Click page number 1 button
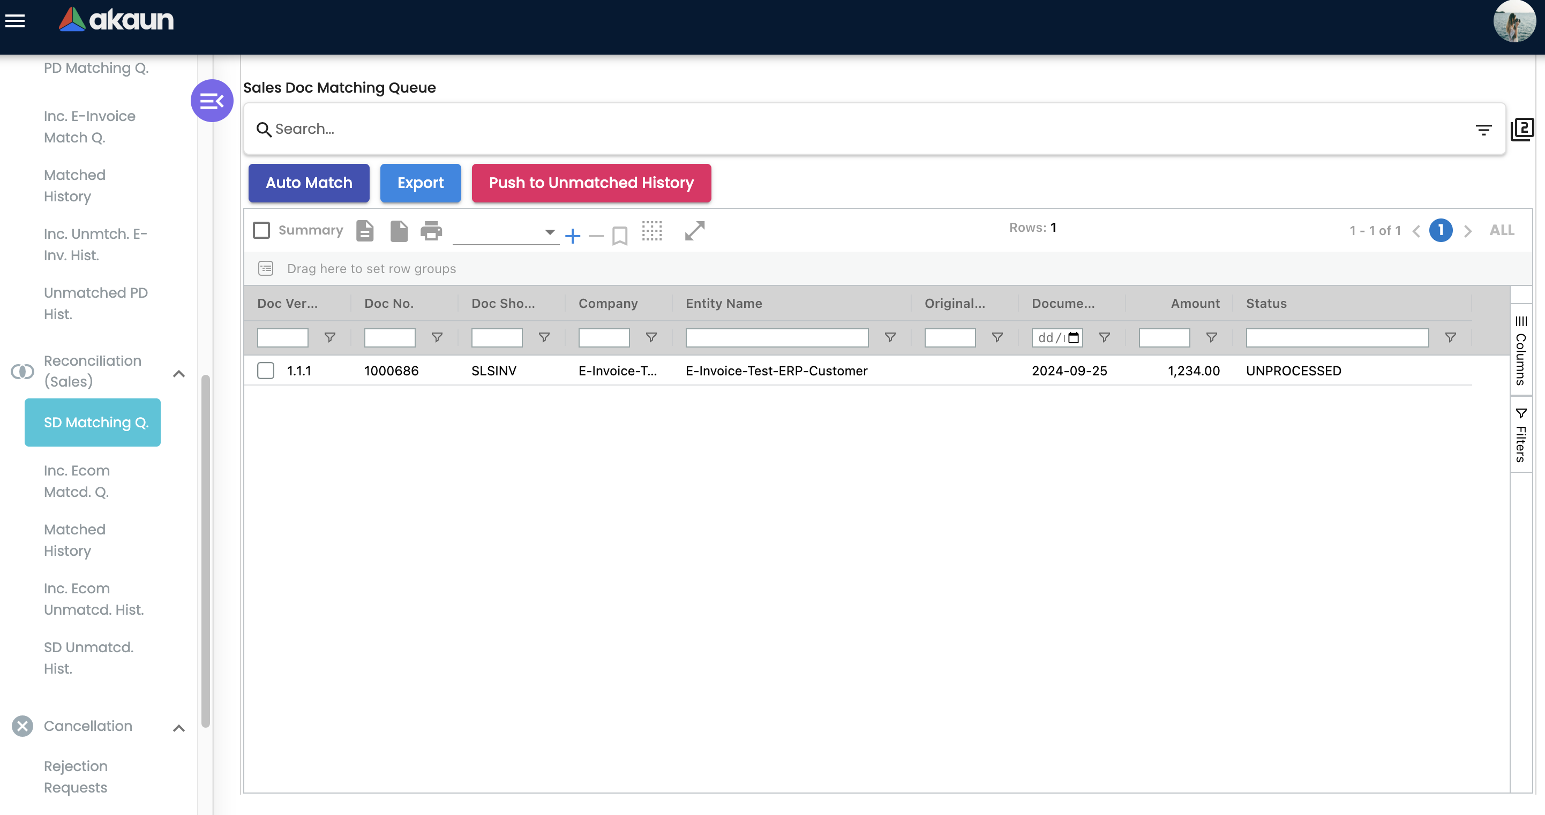Viewport: 1545px width, 815px height. (1441, 230)
